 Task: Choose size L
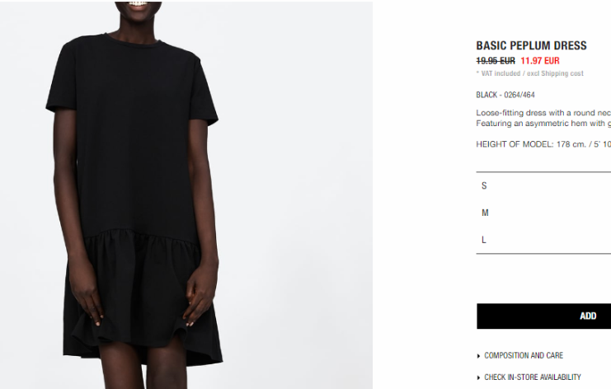543,240
